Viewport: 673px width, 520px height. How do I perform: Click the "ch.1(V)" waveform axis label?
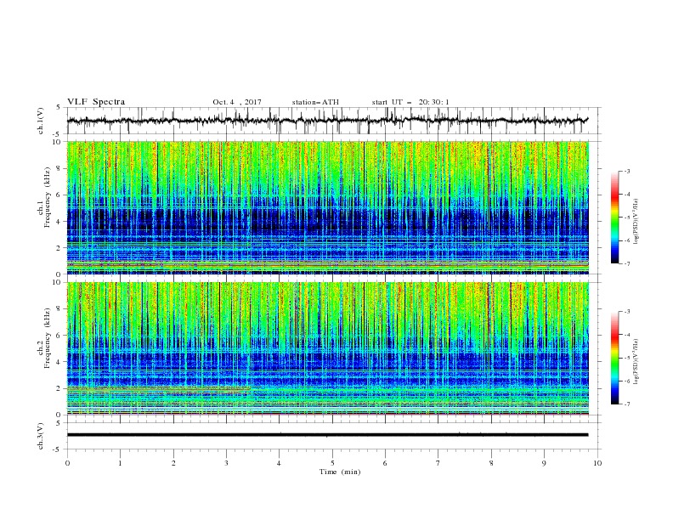41,121
